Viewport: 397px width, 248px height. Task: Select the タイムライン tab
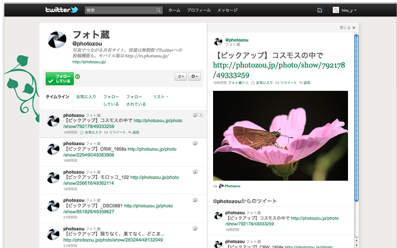coord(57,97)
